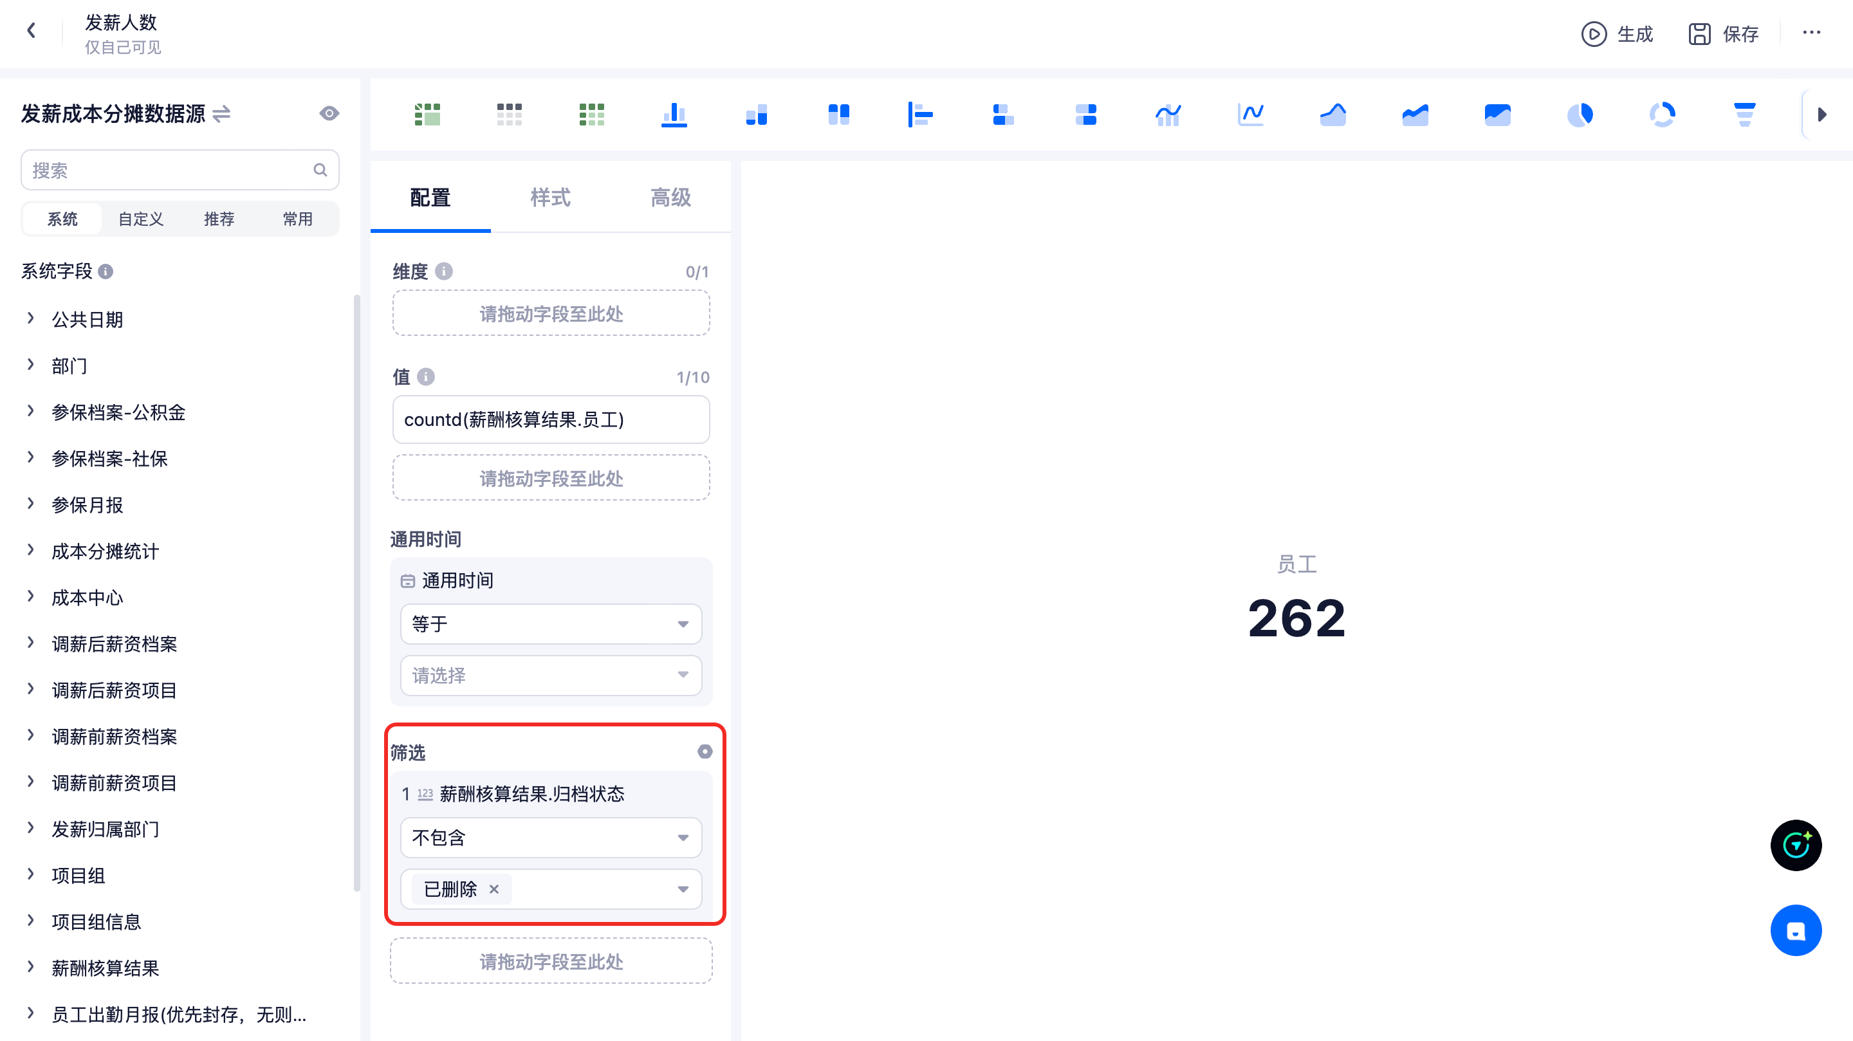Screen dimensions: 1853x1041
Task: Click search magnifier icon in field search
Action: pos(321,170)
